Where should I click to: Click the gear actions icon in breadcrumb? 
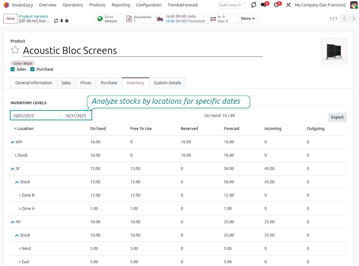[x=67, y=21]
